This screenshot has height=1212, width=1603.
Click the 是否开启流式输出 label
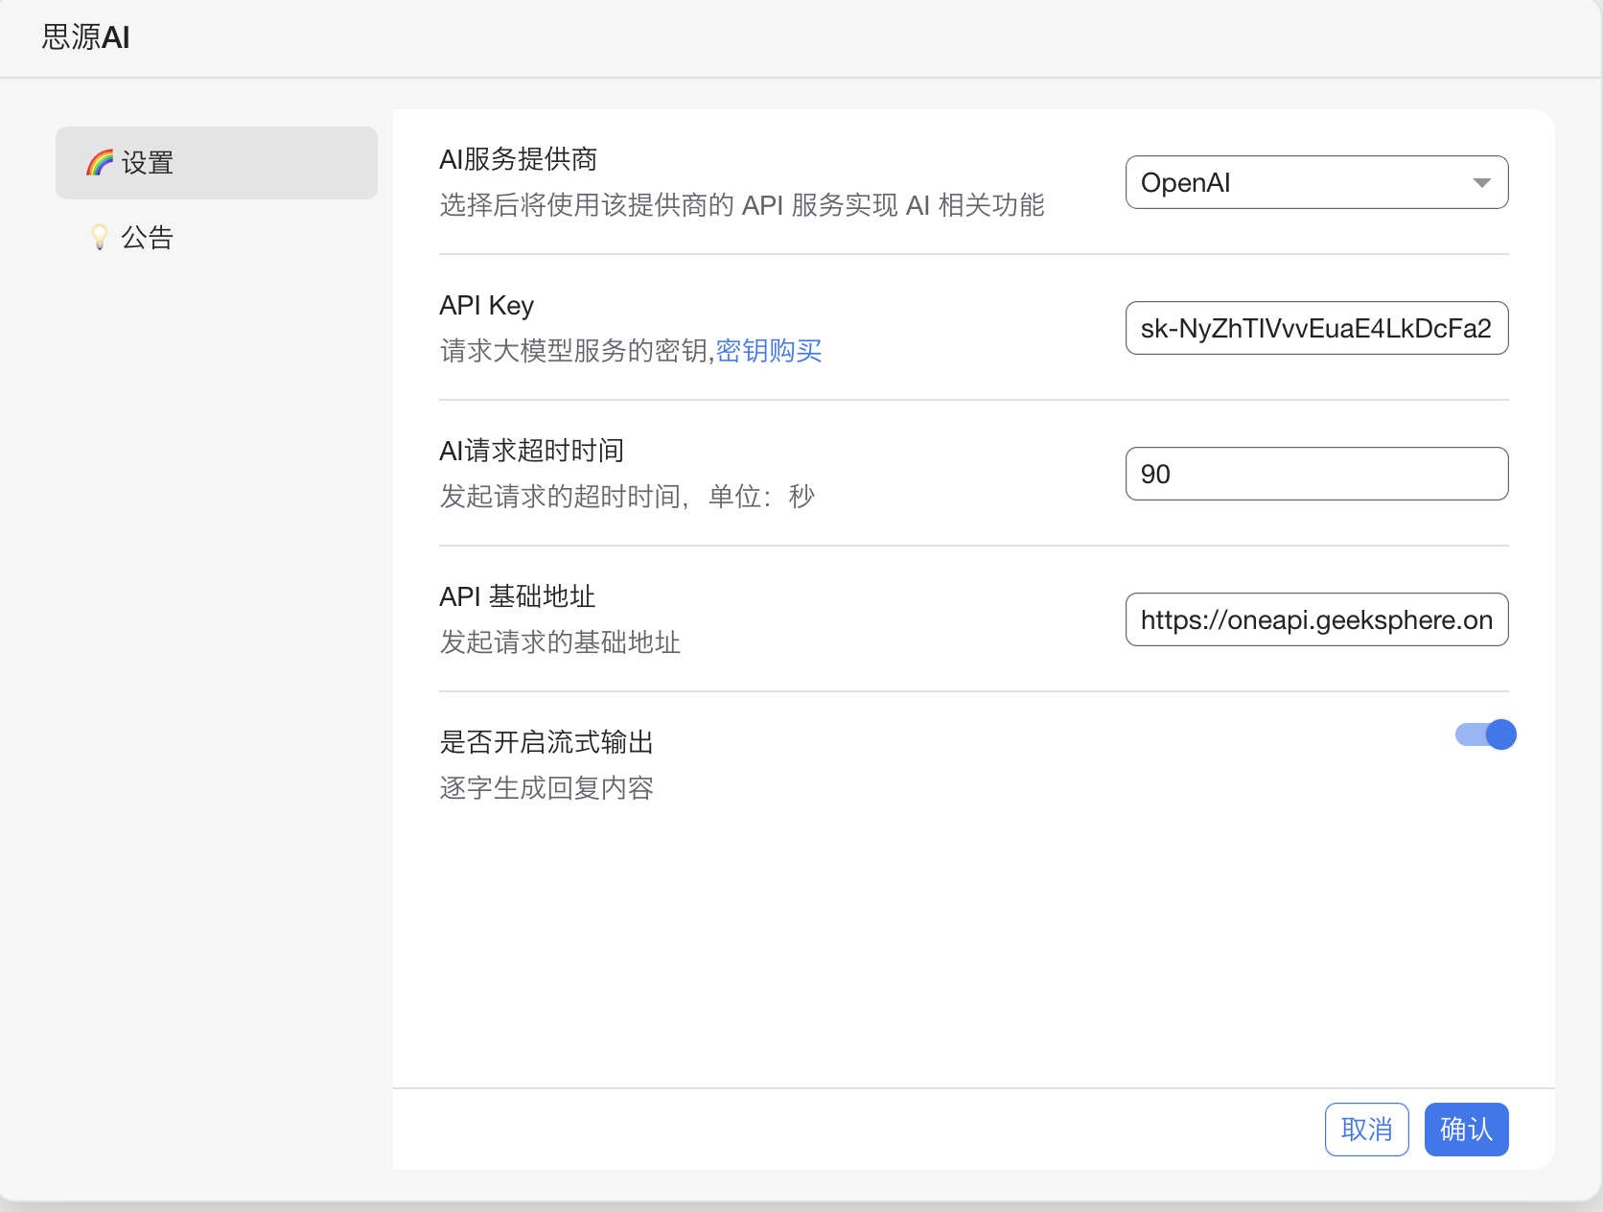[546, 742]
